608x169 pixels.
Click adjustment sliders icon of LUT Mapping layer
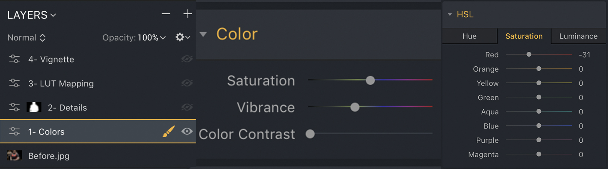[x=14, y=83]
